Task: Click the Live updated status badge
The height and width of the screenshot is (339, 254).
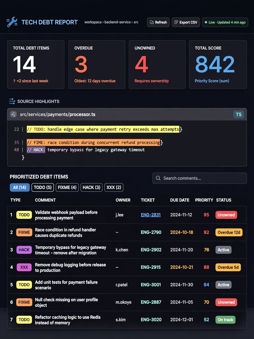Action: click(225, 22)
